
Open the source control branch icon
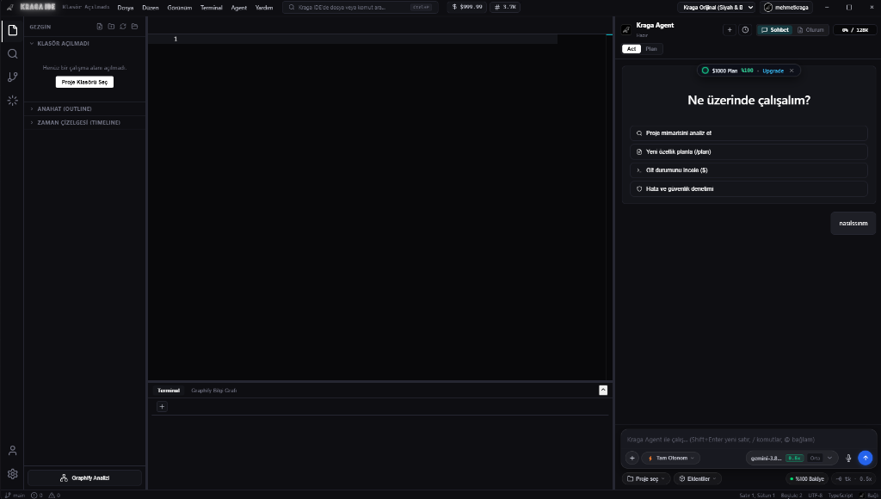[12, 77]
